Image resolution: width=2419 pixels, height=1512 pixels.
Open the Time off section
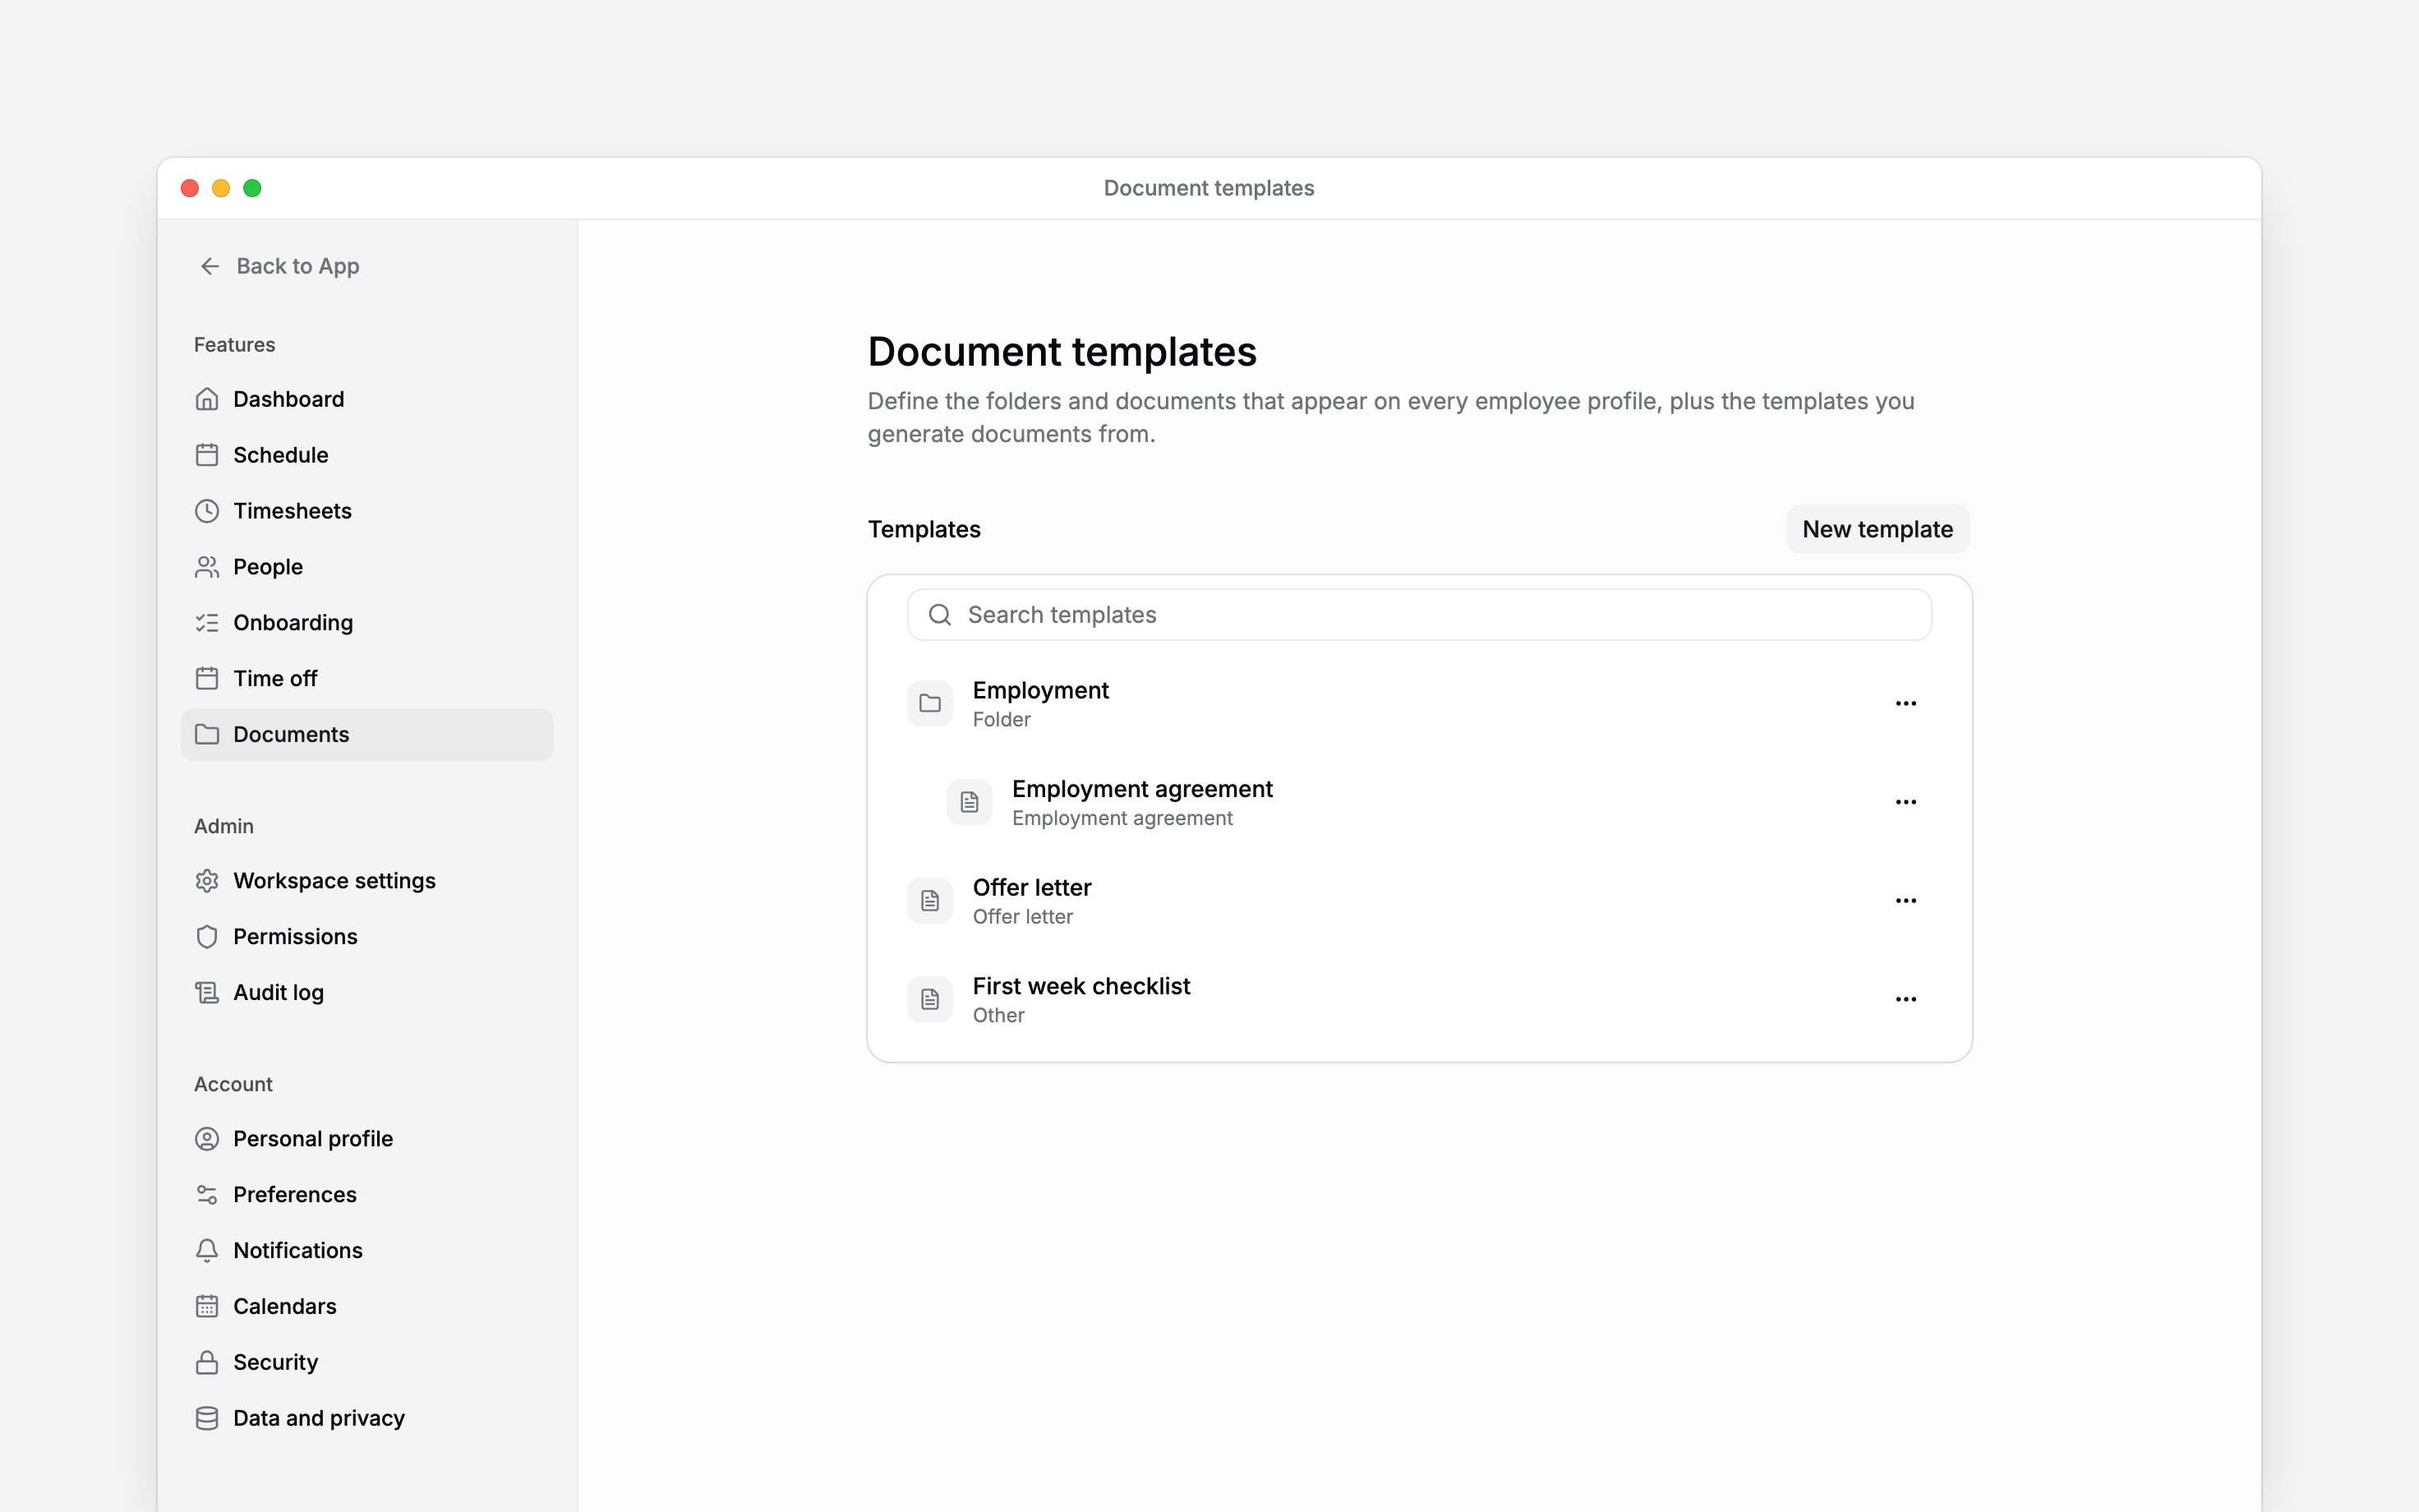click(x=366, y=679)
